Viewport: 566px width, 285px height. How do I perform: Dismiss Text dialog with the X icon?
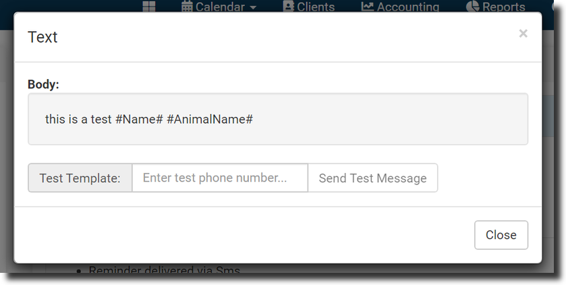point(523,34)
